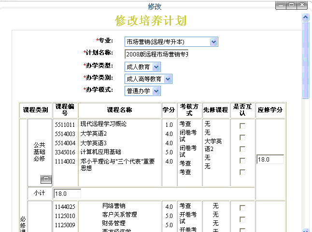This screenshot has height=232, width=312.
Task: Open the 专业 dropdown list
Action: tap(213, 41)
